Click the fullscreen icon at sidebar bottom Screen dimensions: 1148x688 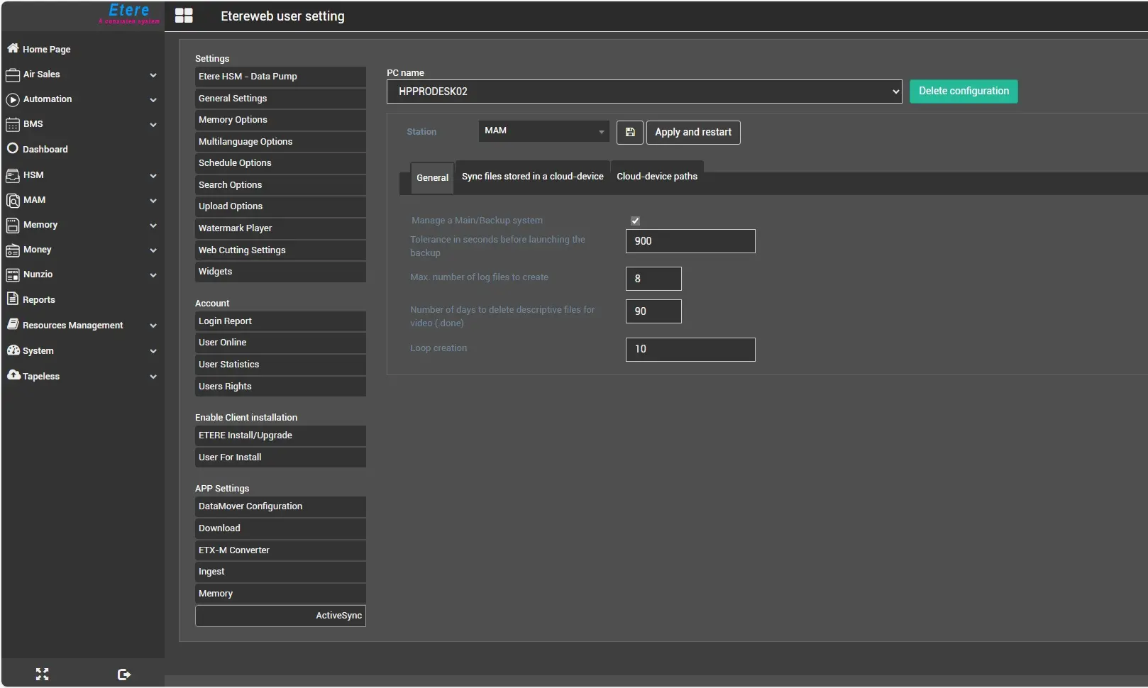43,674
